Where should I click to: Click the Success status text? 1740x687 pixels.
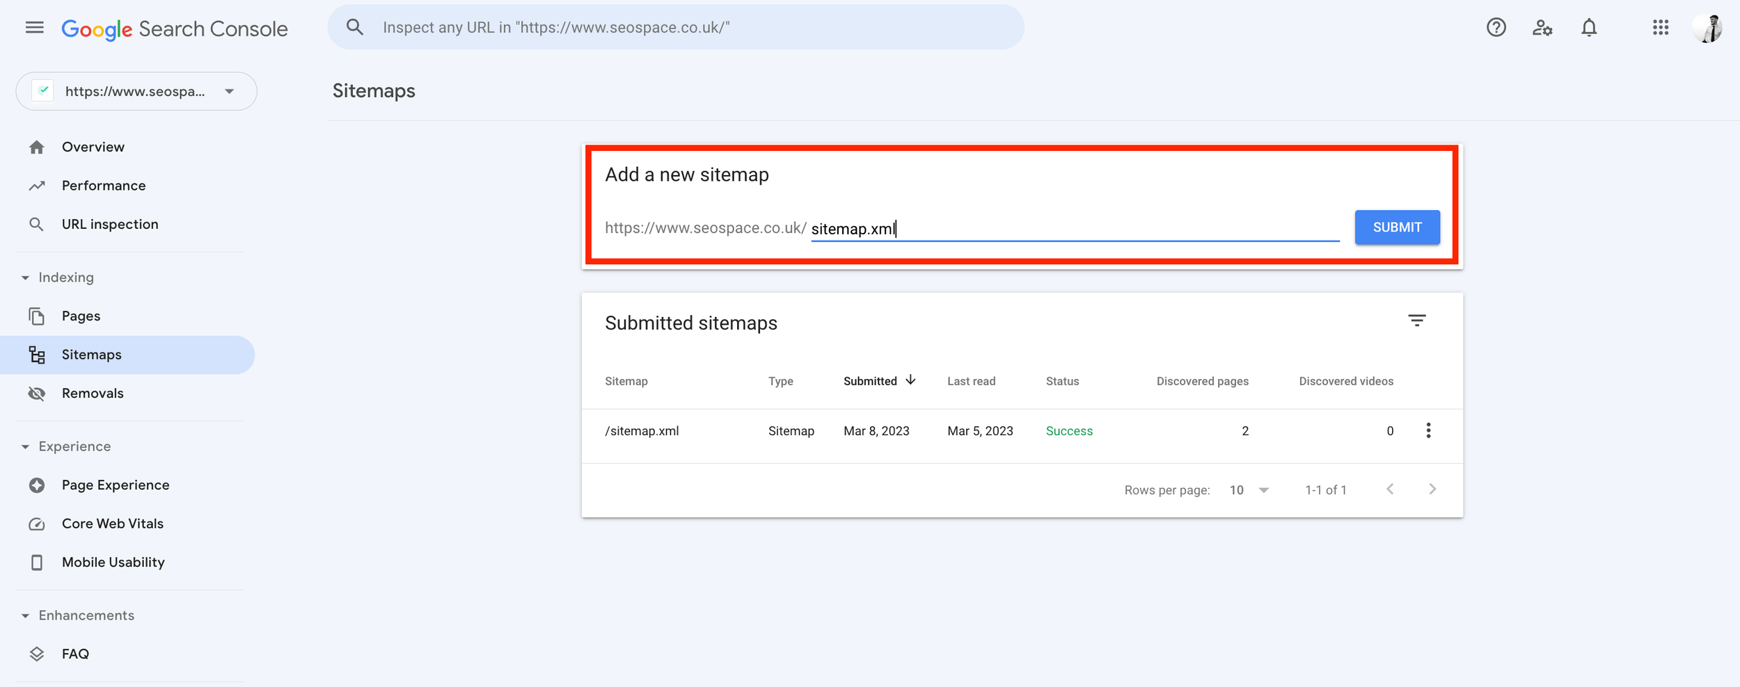[x=1069, y=431]
